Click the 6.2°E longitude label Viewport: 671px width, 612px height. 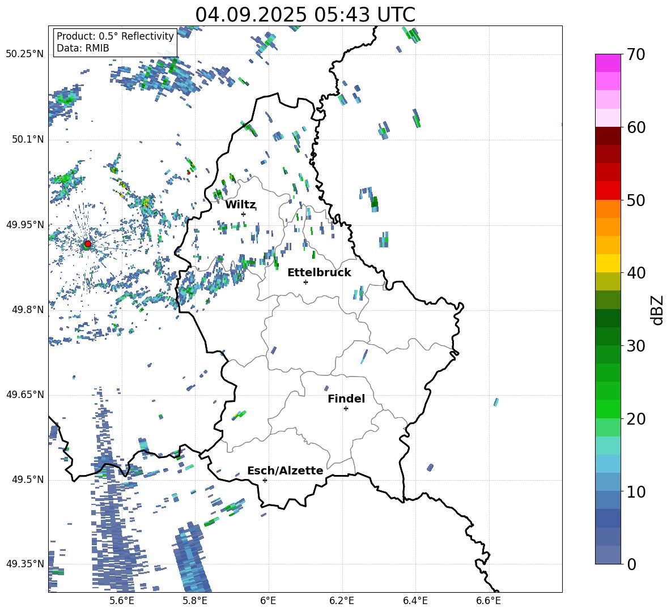tap(342, 601)
